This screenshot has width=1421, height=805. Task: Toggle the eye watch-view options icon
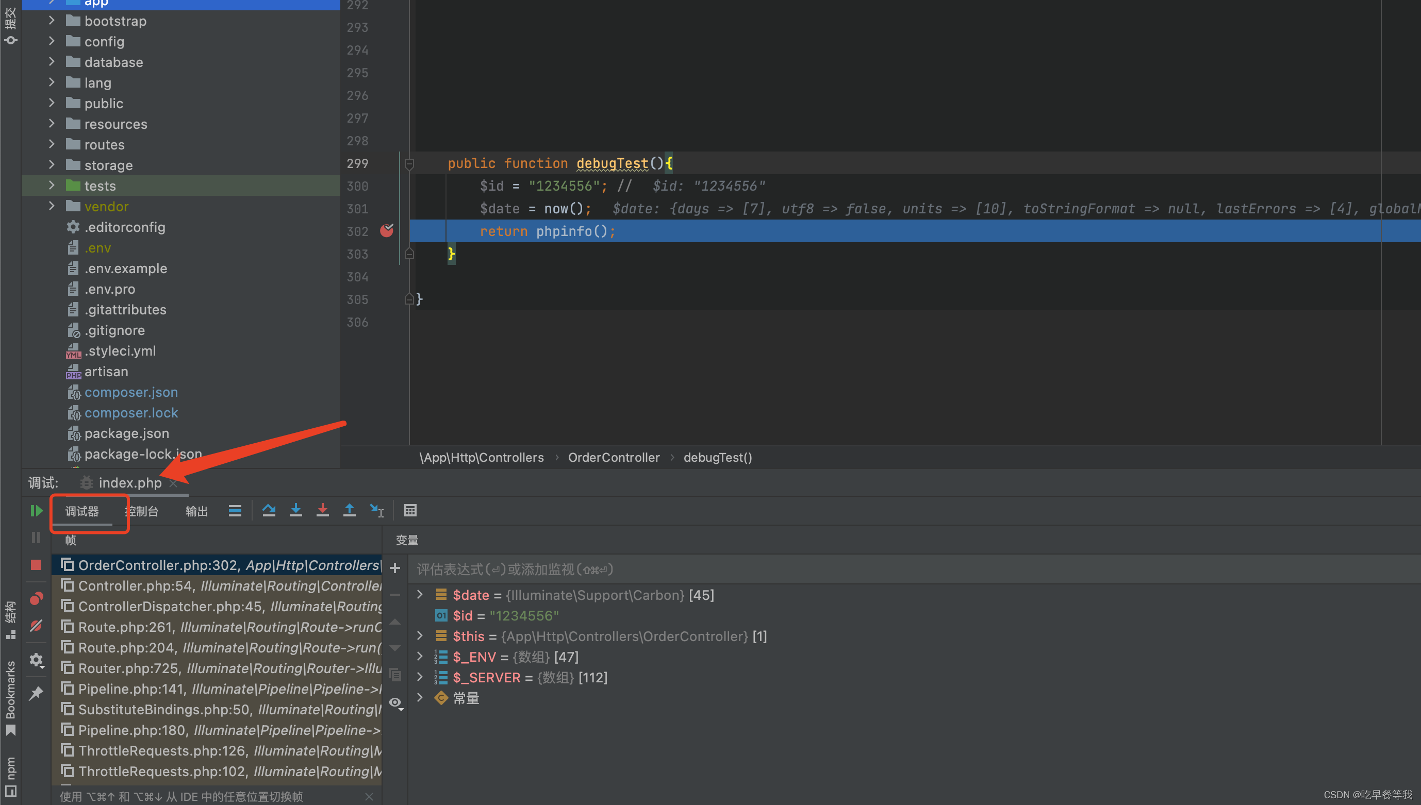[395, 702]
